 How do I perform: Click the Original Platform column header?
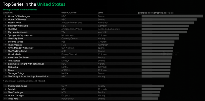click(x=69, y=13)
